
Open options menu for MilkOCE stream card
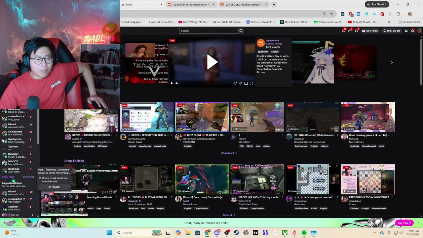pyautogui.click(x=393, y=135)
